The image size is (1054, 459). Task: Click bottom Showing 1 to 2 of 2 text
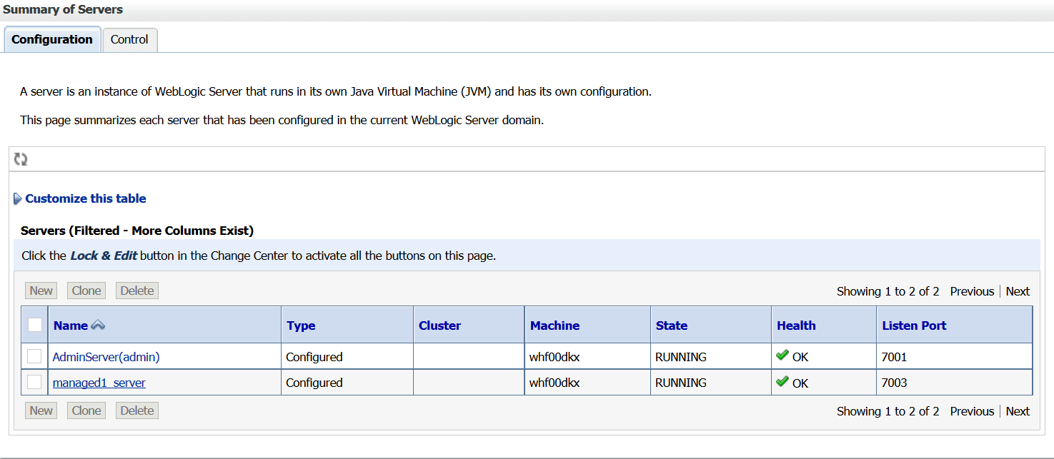tap(888, 411)
